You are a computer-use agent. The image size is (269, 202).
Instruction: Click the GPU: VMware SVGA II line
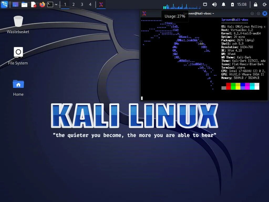pyautogui.click(x=242, y=74)
